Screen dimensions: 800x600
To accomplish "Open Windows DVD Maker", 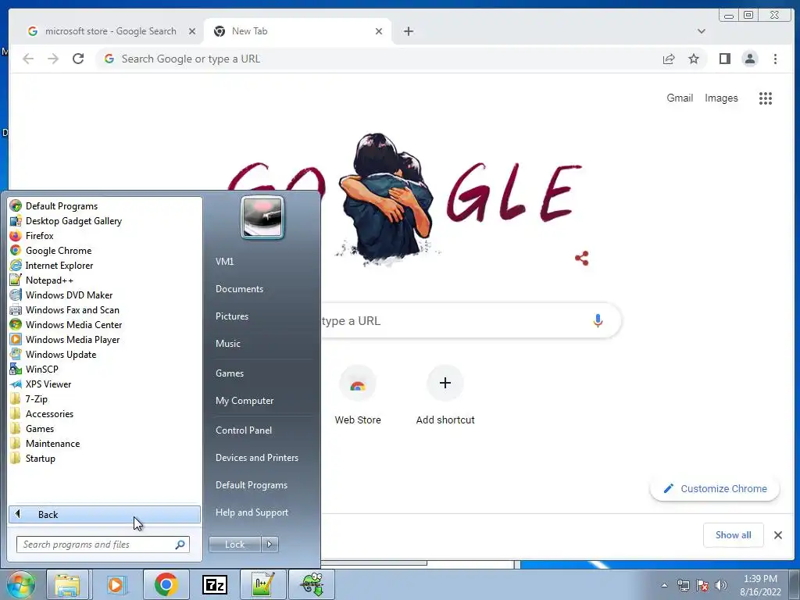I will coord(61,295).
